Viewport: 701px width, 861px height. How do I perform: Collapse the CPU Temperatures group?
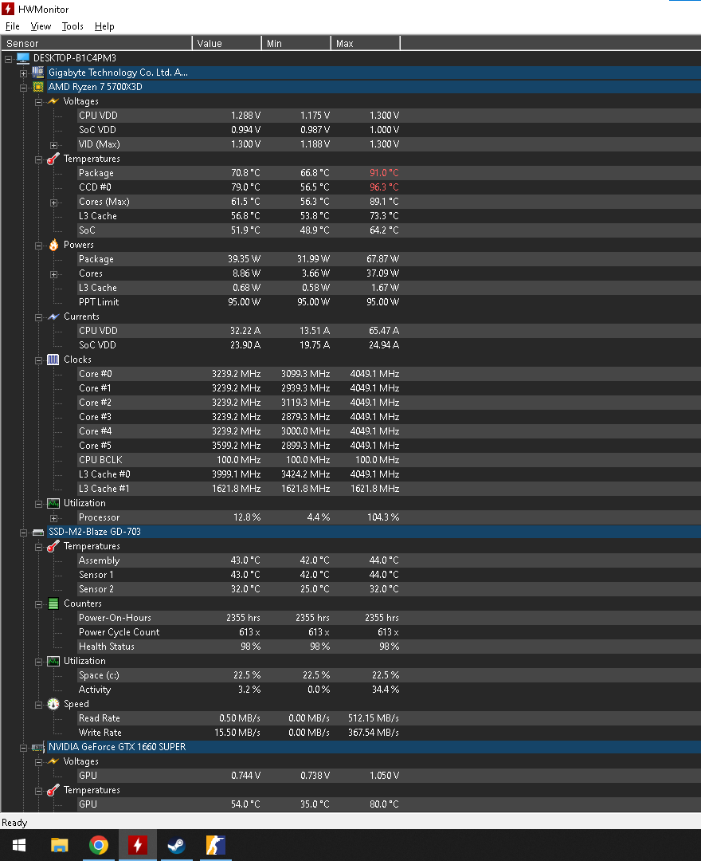pyautogui.click(x=38, y=159)
